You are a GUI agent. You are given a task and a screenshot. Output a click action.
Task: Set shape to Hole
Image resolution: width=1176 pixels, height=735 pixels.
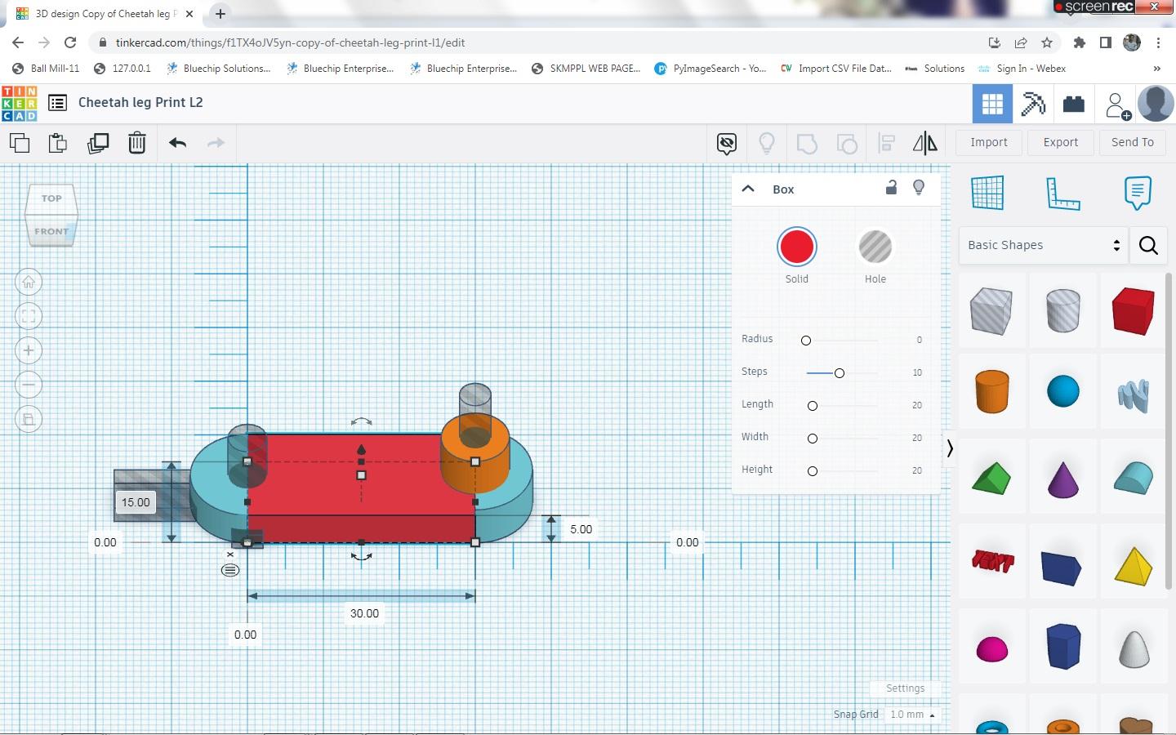875,247
